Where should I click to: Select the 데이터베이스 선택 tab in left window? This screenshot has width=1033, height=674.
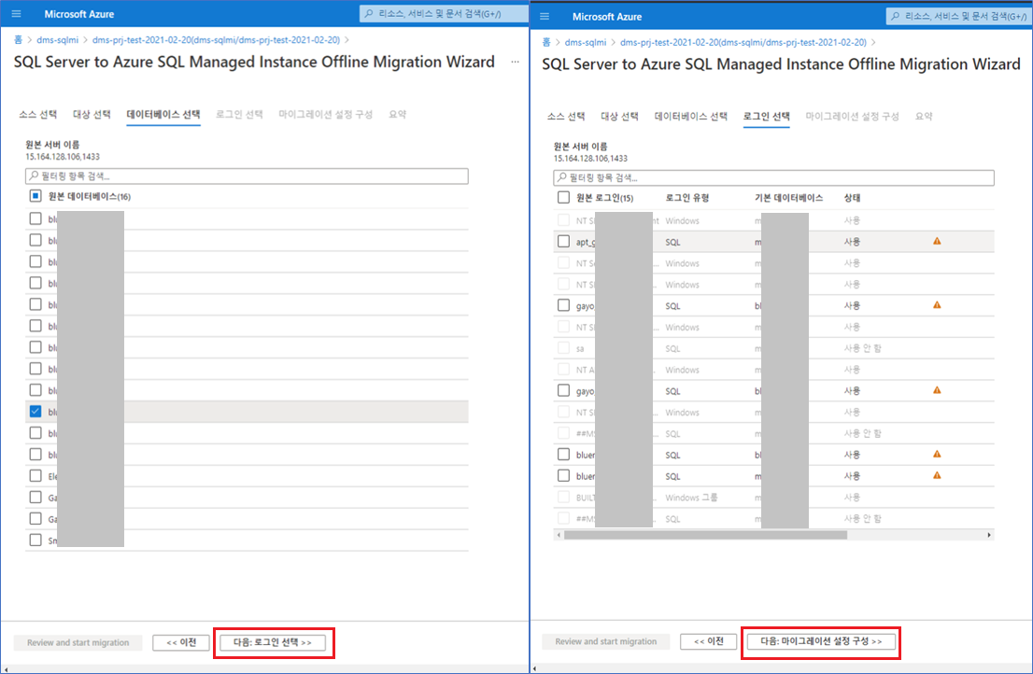(163, 115)
